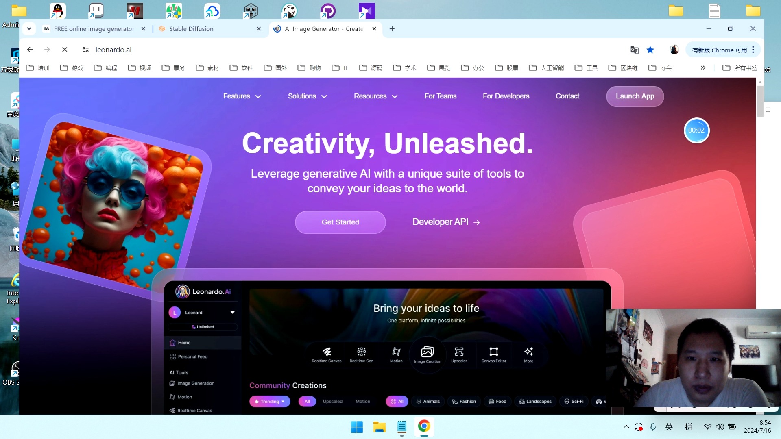Click the Get Started button
781x439 pixels.
point(340,222)
